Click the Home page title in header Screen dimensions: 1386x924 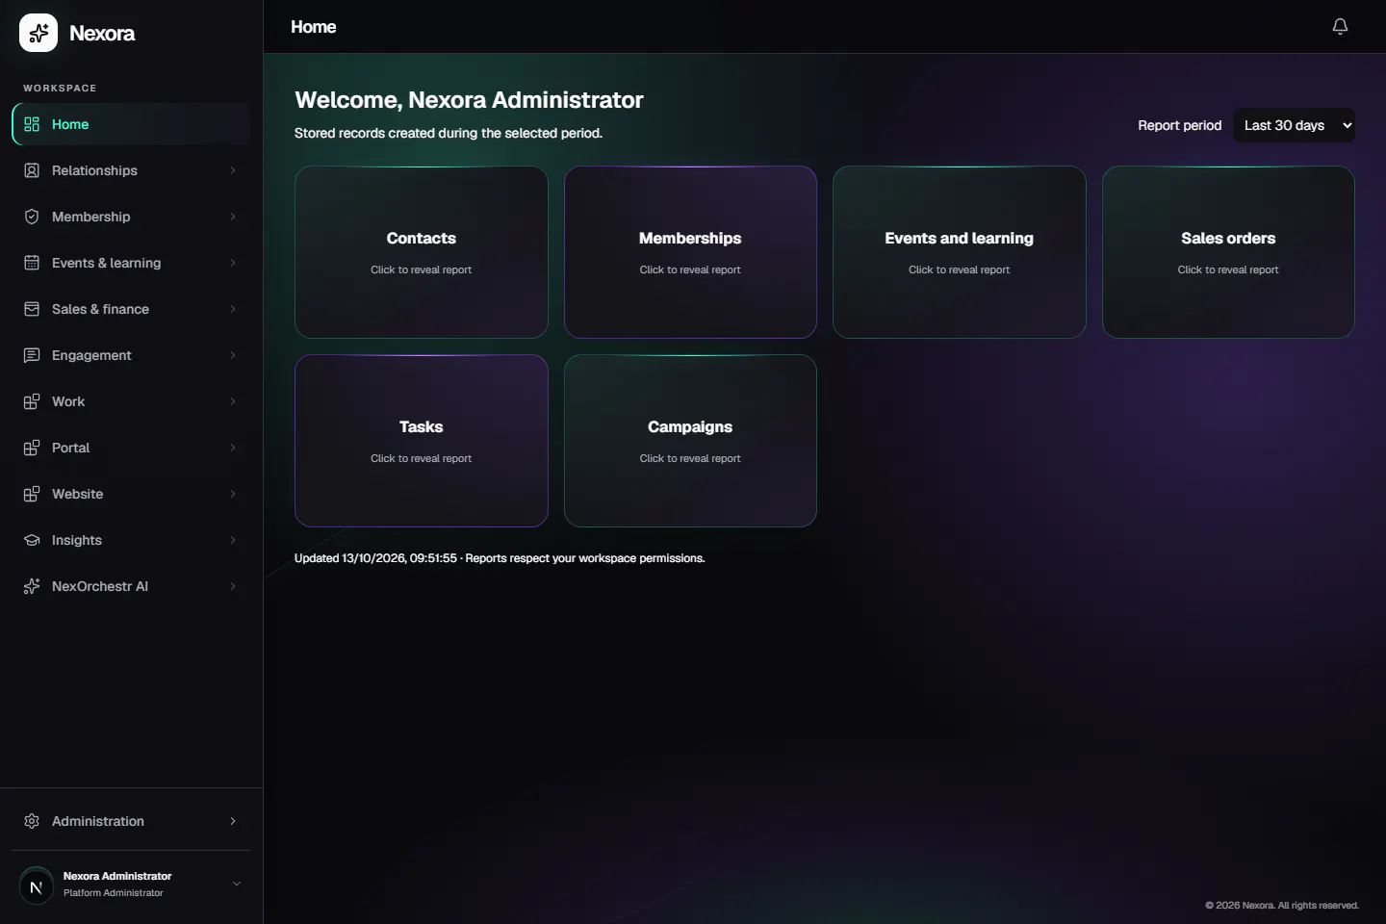(314, 27)
